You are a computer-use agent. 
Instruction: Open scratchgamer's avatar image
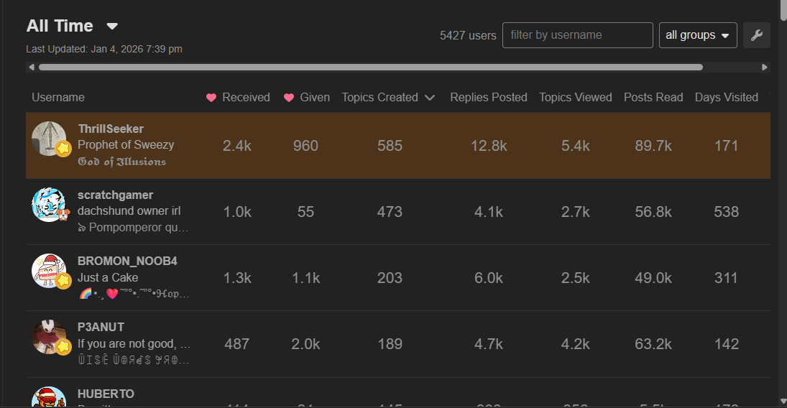pos(49,205)
